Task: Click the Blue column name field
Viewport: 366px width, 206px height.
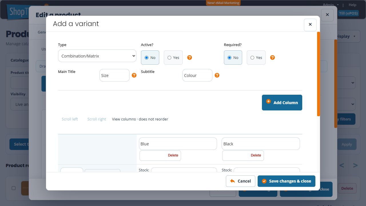Action: point(178,144)
